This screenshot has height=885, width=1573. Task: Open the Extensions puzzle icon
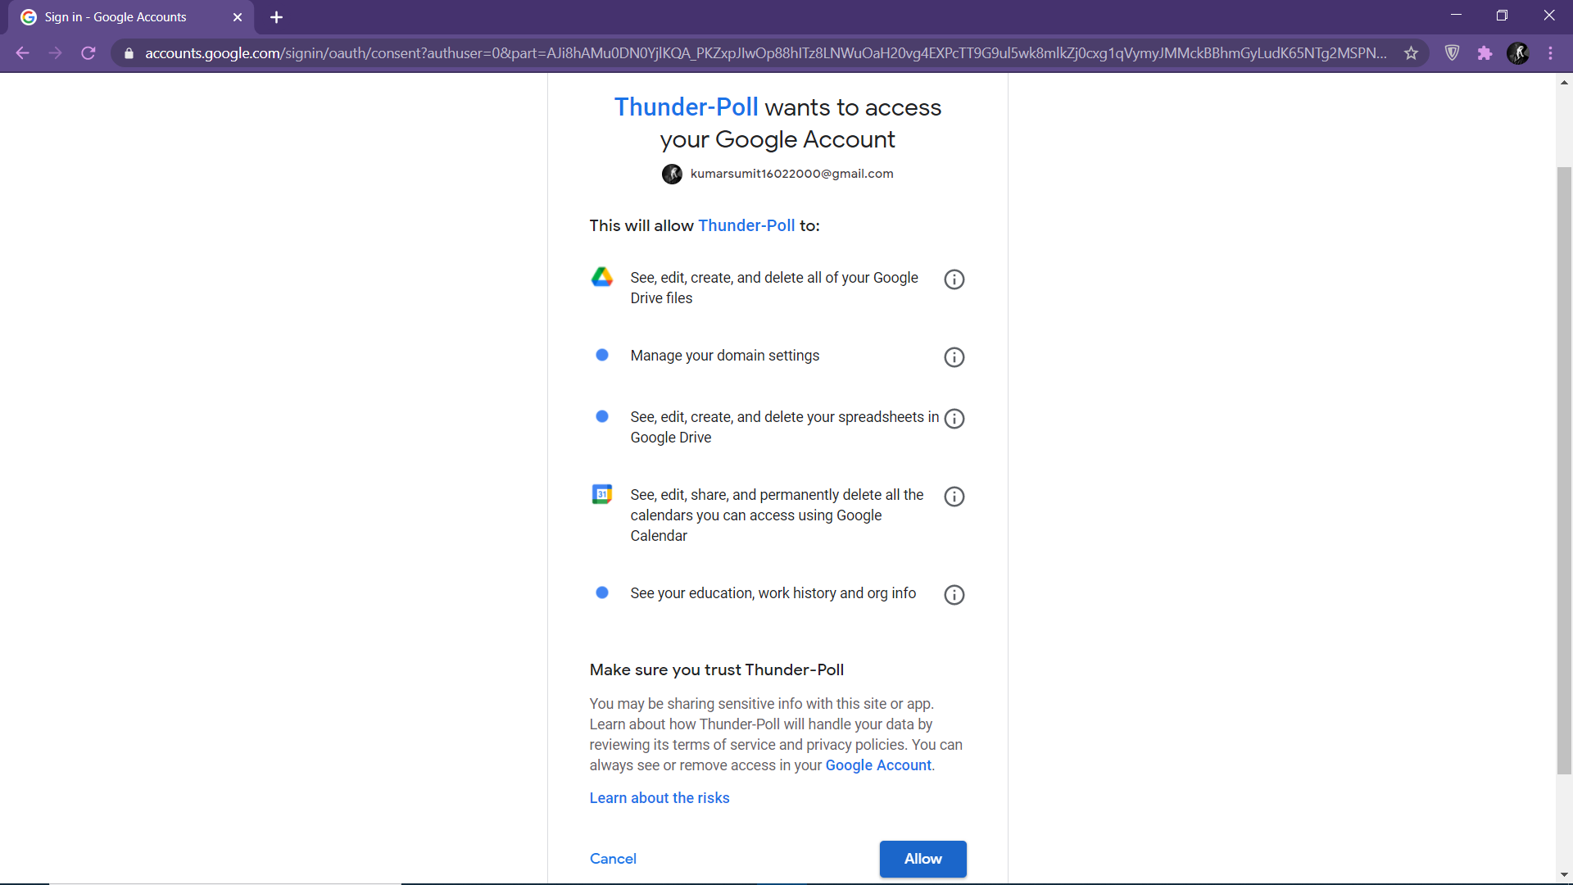pos(1485,53)
